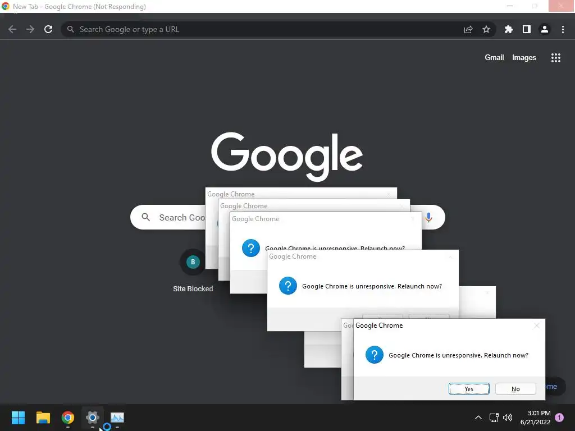
Task: Close the middle unresponsive Chrome dialog
Action: 450,256
